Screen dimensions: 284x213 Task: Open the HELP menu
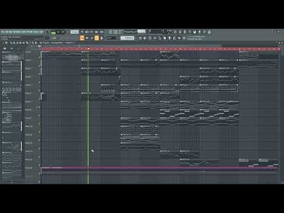(41, 32)
